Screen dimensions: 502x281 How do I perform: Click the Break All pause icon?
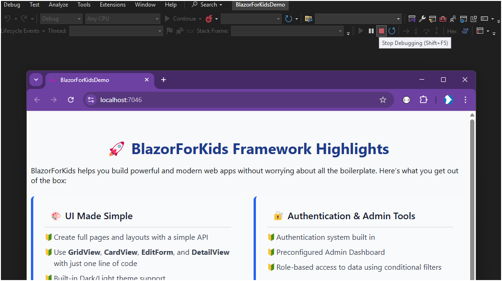(371, 31)
